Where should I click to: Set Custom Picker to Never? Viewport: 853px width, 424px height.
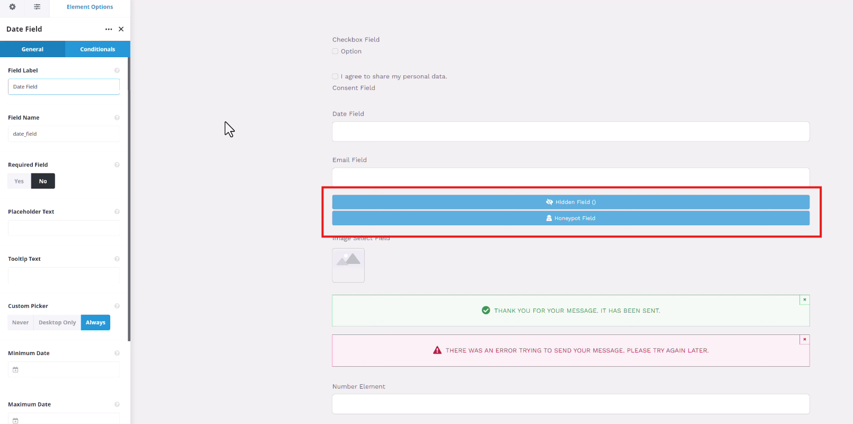coord(21,322)
